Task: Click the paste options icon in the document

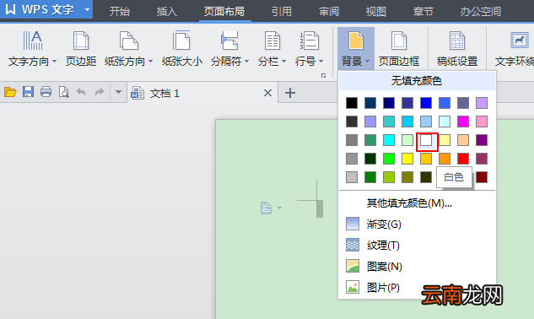Action: tap(266, 208)
